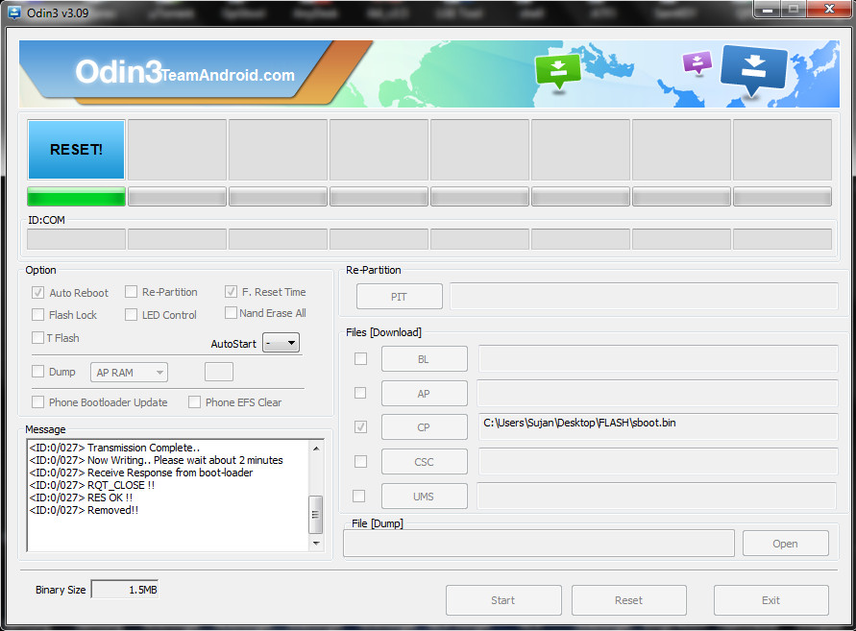The height and width of the screenshot is (631, 856).
Task: Click the CP file button
Action: click(x=425, y=426)
